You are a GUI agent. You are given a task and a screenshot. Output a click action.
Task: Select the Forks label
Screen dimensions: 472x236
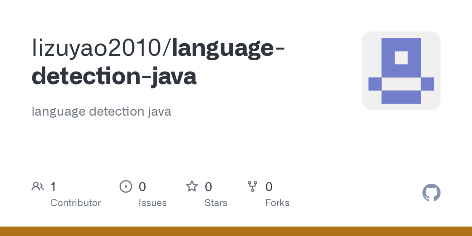pos(277,203)
